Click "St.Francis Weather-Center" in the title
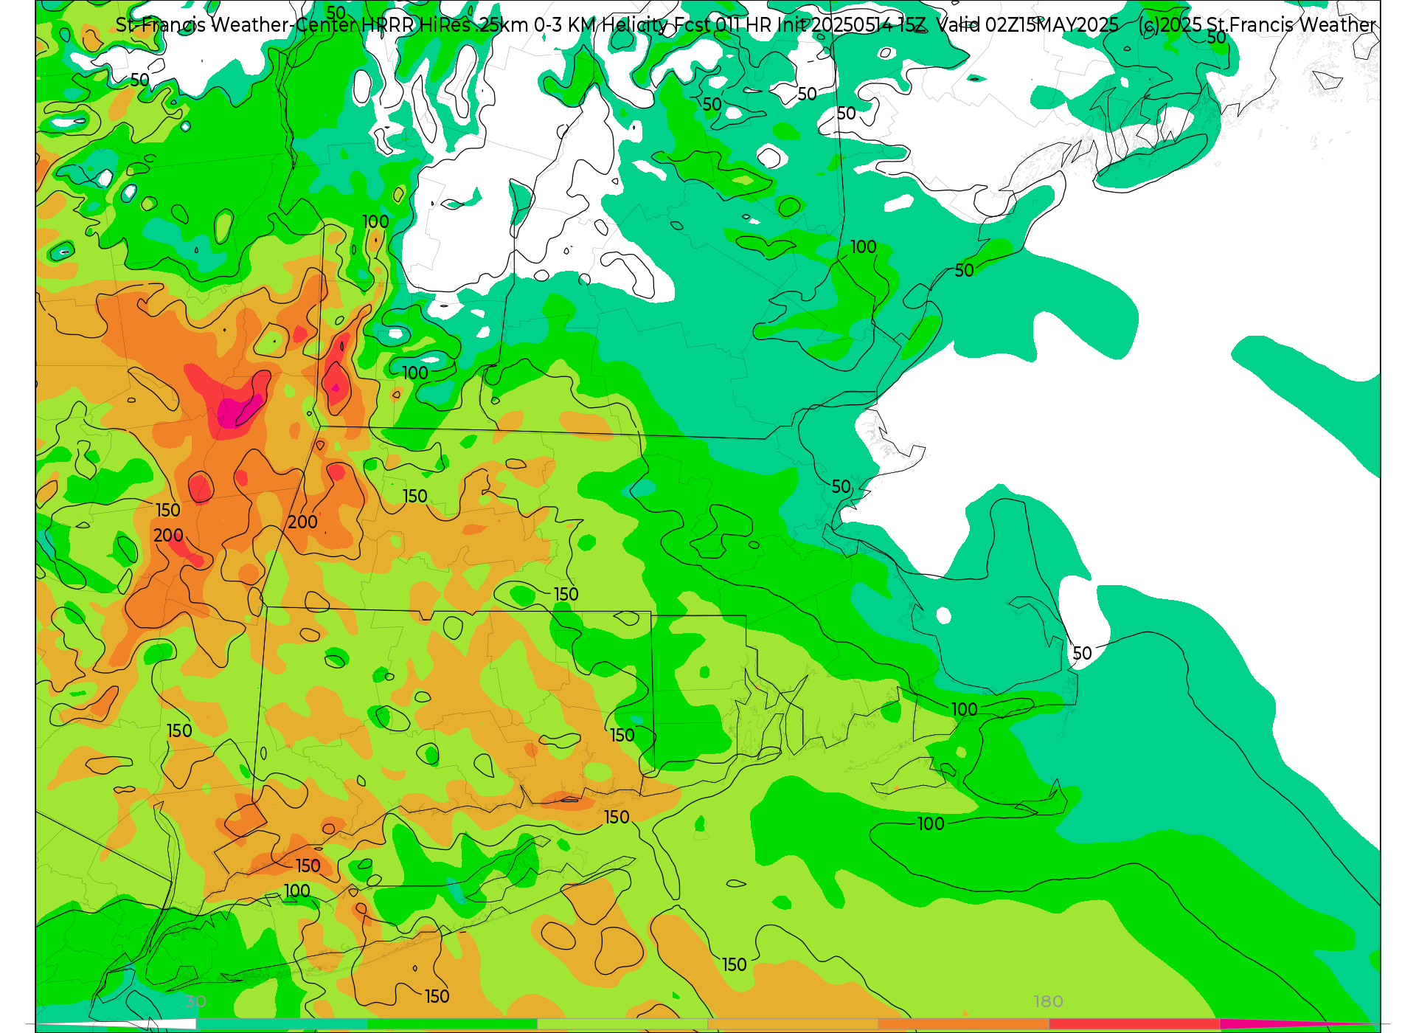This screenshot has width=1416, height=1033. click(x=236, y=25)
